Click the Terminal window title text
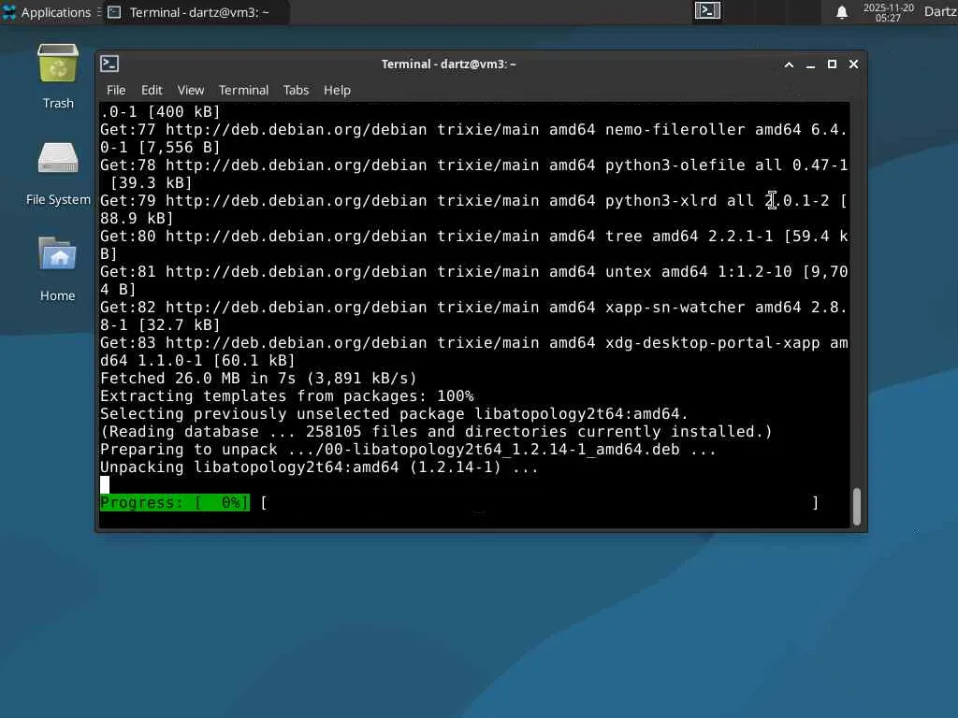Viewport: 958px width, 718px height. coord(448,65)
